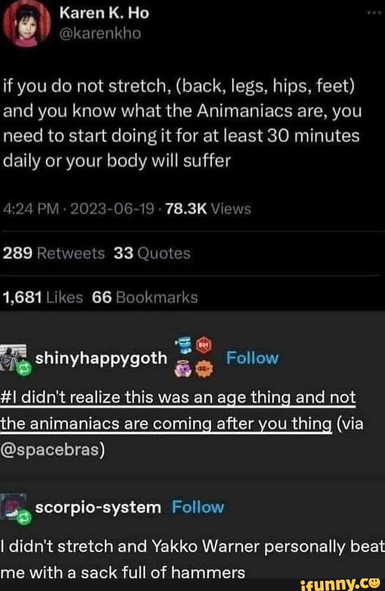Open Karen K. Ho's profile avatar

point(26,23)
